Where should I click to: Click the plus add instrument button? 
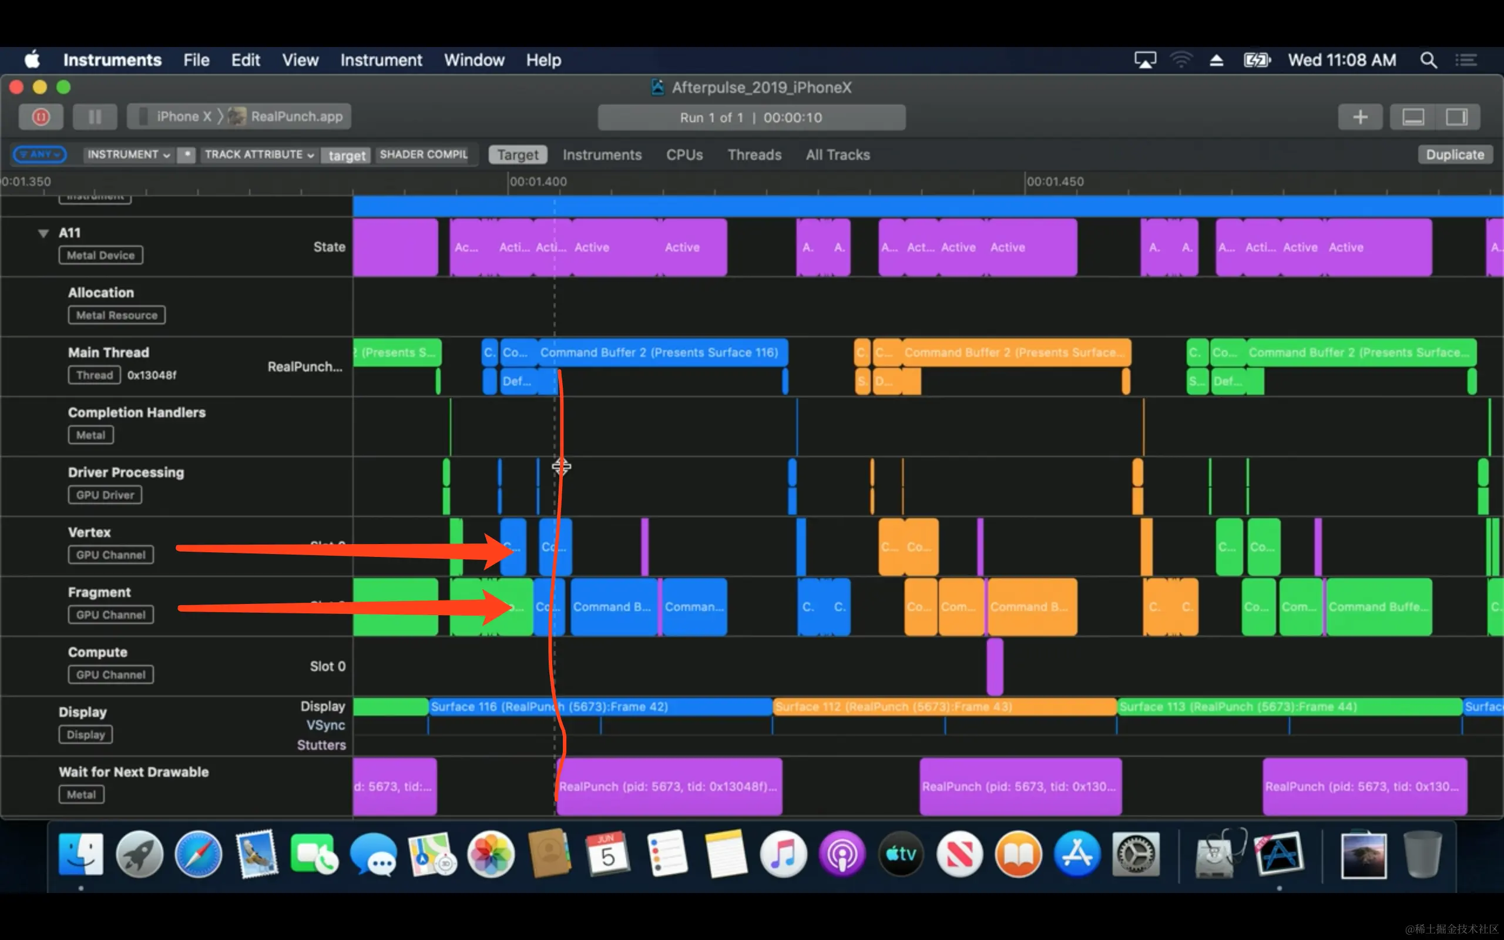coord(1359,117)
